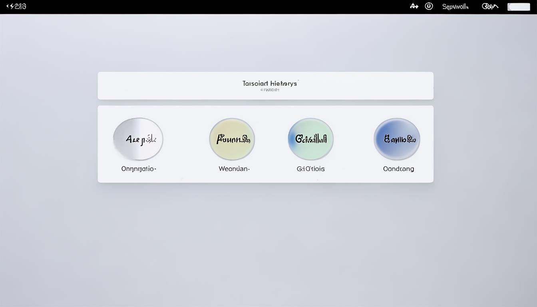Open the silver circle app icon
This screenshot has height=307, width=537.
coord(138,139)
